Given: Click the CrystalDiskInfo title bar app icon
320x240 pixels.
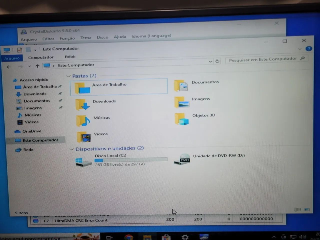Looking at the screenshot, I should click(x=24, y=32).
